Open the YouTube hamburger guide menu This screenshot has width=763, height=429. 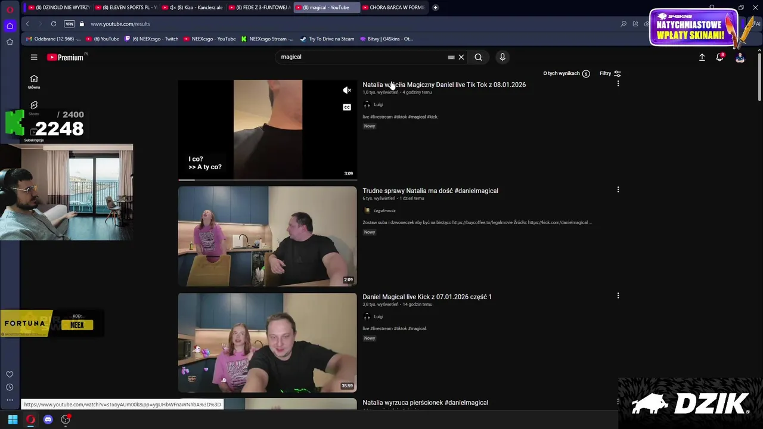[34, 57]
